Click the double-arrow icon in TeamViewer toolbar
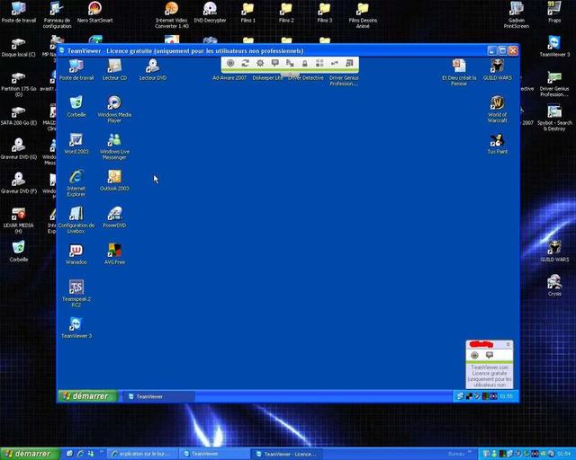The image size is (576, 460). pyautogui.click(x=334, y=63)
